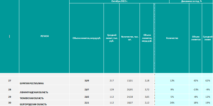The width and height of the screenshot is (213, 106).
Task: Select row number 30 cell
Action: (9, 103)
